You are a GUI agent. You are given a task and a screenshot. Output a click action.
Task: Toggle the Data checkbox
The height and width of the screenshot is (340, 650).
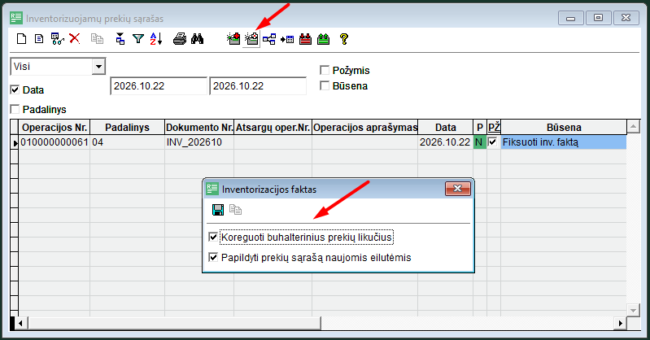pos(15,89)
